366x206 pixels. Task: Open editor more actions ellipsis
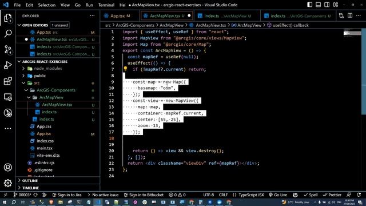click(x=359, y=15)
